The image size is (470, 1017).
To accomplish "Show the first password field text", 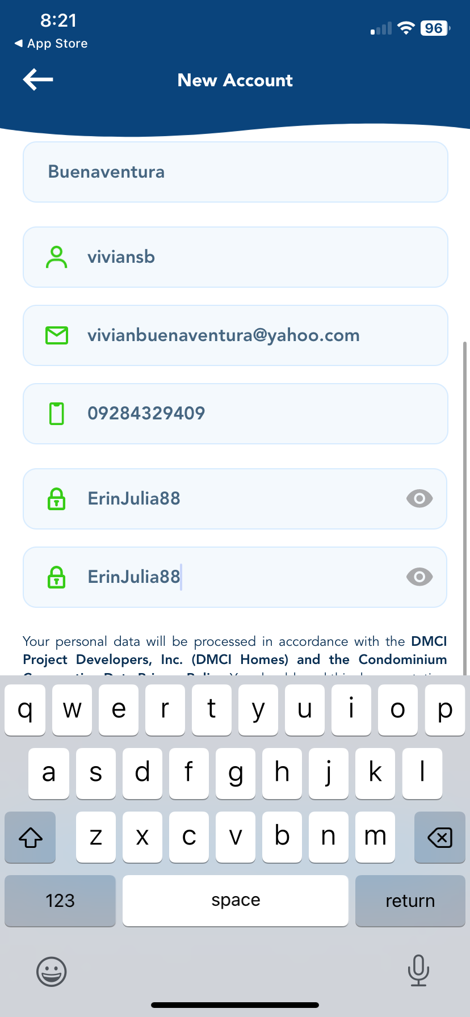I will pyautogui.click(x=419, y=499).
